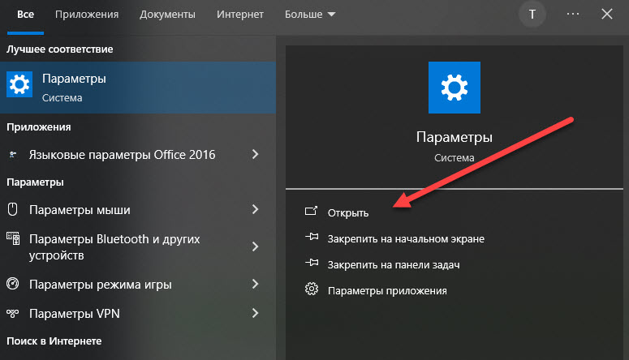Screen dimensions: 629x360
Task: Click the gear icon beside Параметры приложения
Action: coord(310,289)
